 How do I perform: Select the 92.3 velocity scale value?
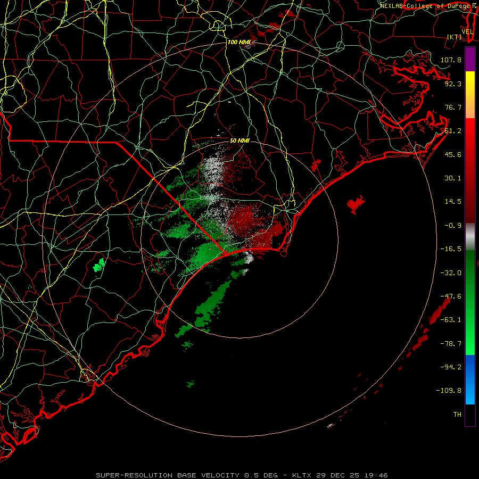[x=453, y=84]
